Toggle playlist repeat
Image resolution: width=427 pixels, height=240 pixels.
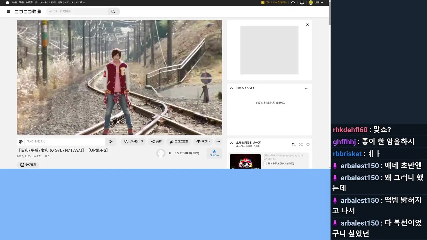click(308, 144)
